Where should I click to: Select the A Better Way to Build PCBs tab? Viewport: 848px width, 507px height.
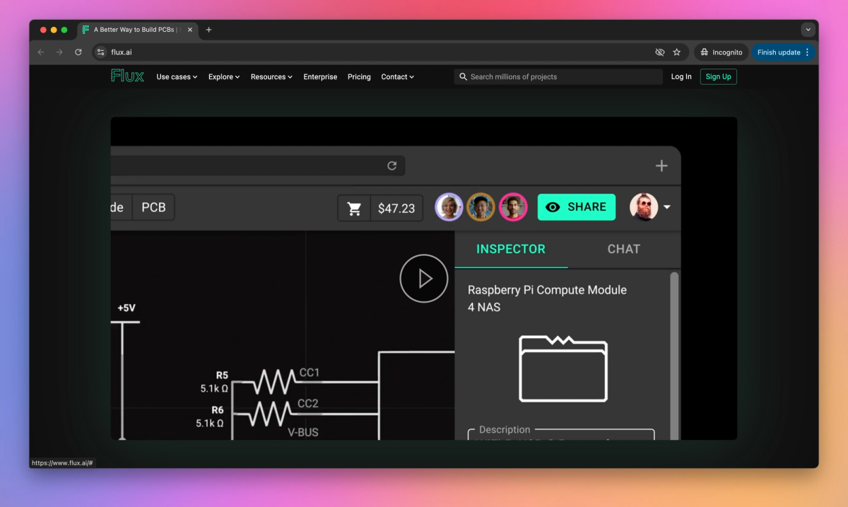[x=137, y=30]
